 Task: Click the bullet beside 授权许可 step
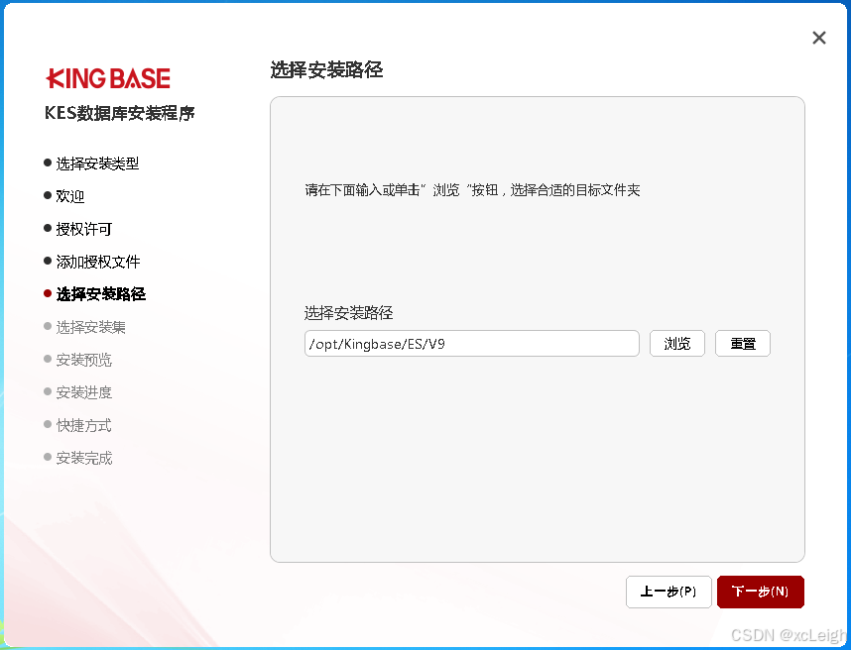click(x=48, y=229)
